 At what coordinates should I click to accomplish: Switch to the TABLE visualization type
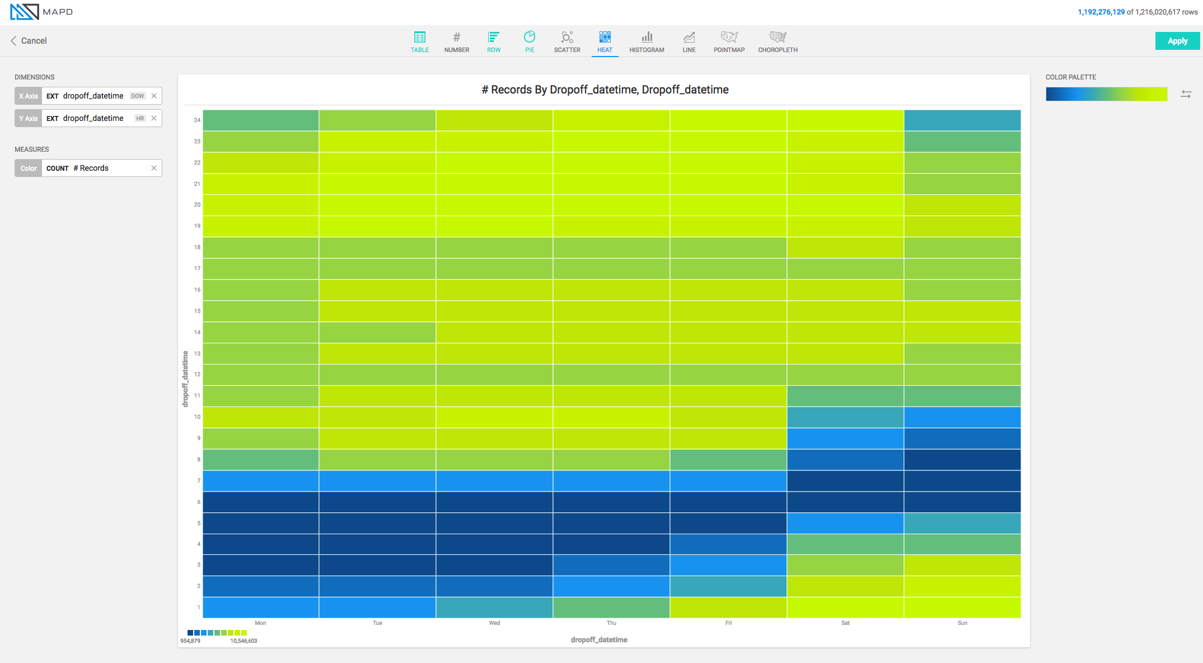[419, 40]
